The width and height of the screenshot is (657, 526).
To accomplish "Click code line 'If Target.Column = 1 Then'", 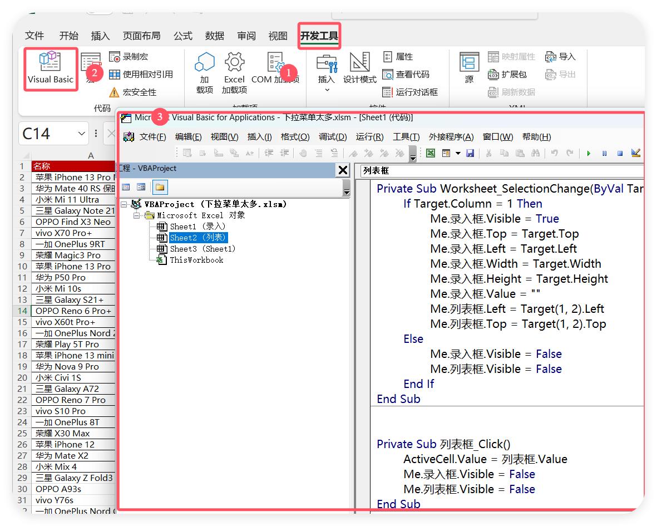I will click(x=473, y=204).
